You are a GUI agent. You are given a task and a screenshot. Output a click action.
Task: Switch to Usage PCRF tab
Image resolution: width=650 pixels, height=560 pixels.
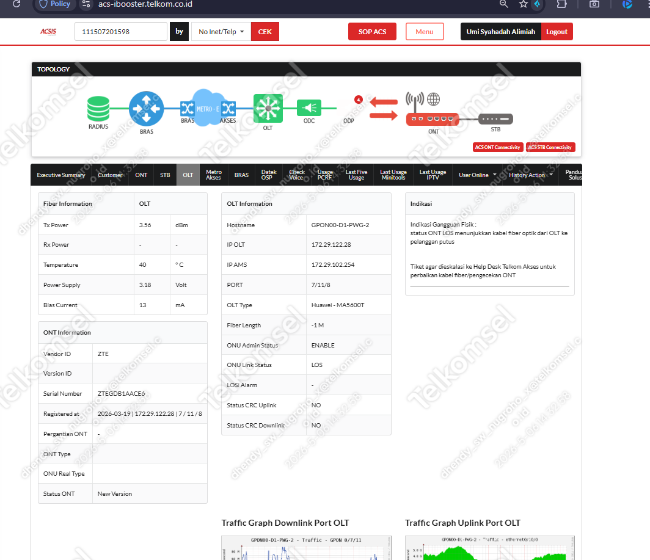(x=325, y=175)
